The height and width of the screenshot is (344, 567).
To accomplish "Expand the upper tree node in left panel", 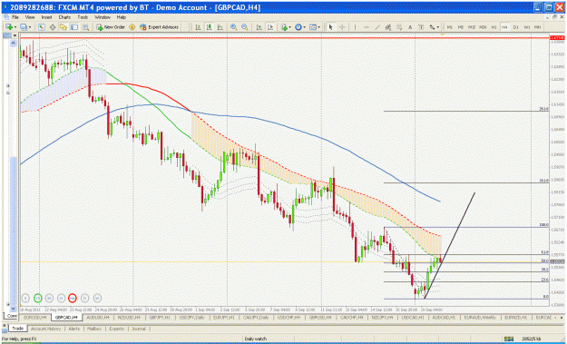I will tap(8, 85).
